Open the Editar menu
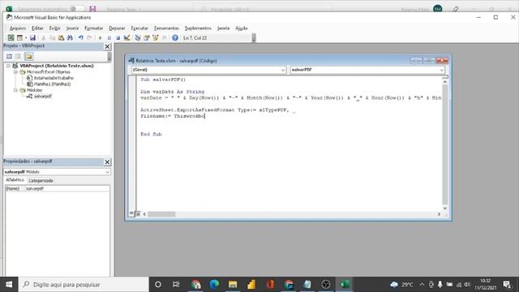Screen dimensions: 519x292 [37, 28]
